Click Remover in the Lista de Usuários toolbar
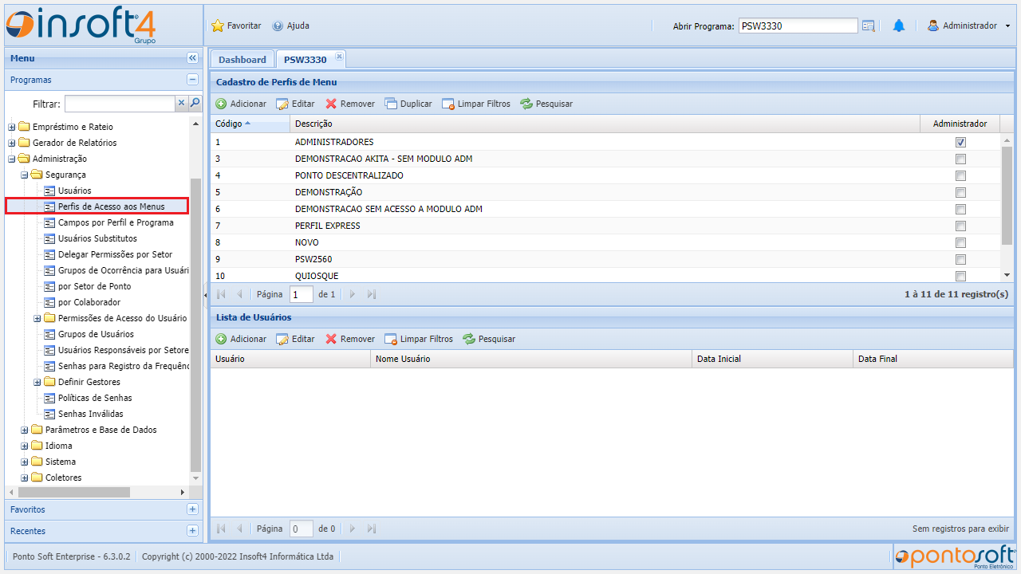 click(349, 339)
